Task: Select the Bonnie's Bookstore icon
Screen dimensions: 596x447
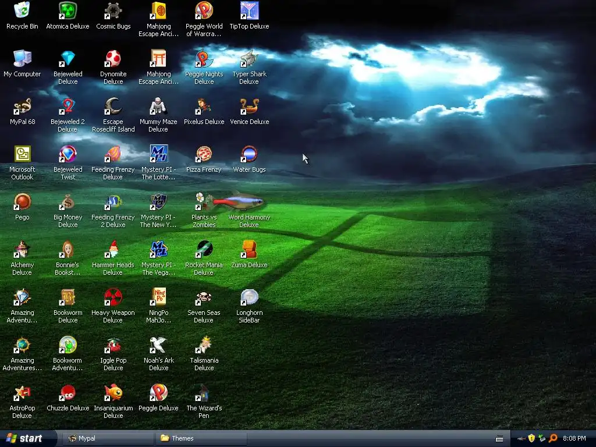Action: (68, 249)
